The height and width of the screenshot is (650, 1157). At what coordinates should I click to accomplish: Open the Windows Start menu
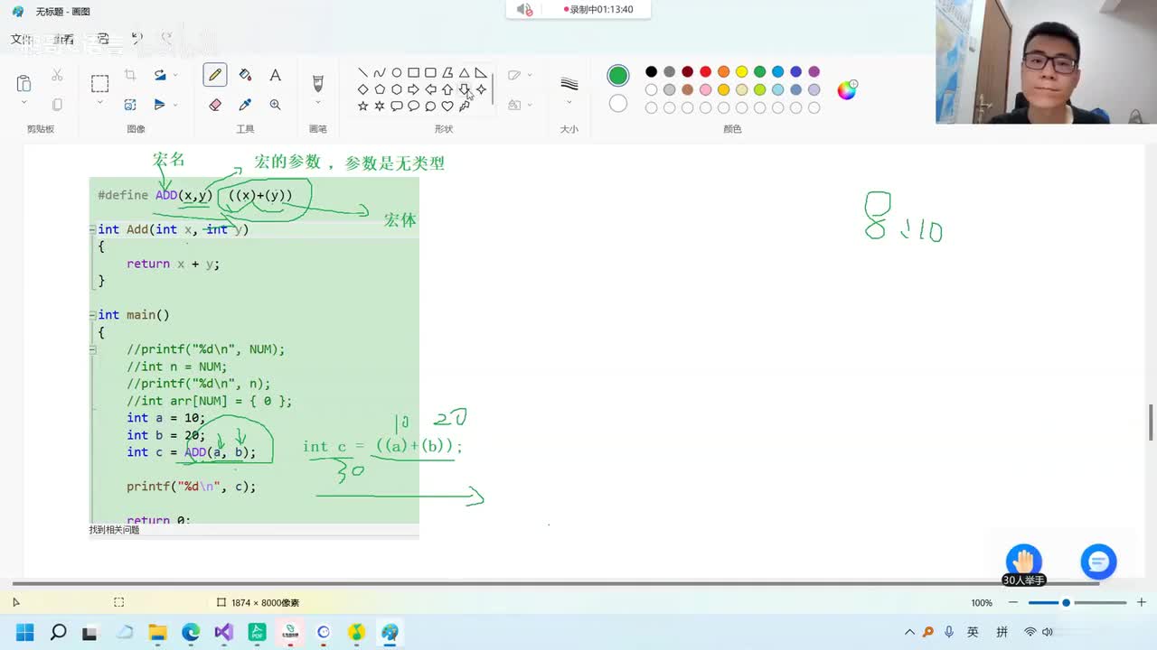24,632
